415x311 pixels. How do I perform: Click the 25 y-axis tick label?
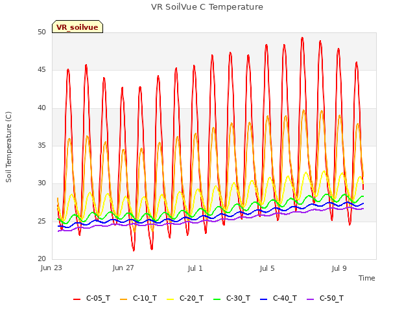pos(41,221)
